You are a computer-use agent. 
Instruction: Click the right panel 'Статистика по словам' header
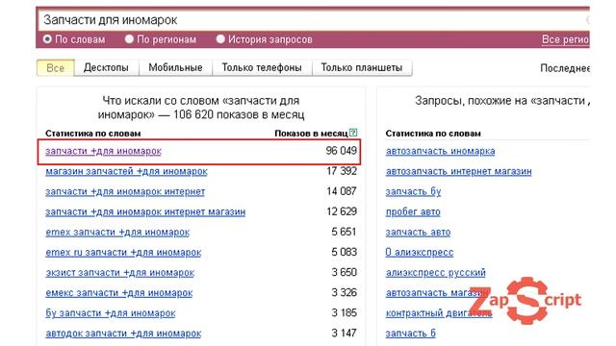[433, 134]
